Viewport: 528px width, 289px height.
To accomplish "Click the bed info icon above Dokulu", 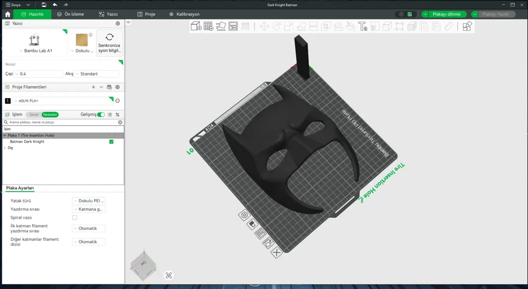I will point(91,34).
